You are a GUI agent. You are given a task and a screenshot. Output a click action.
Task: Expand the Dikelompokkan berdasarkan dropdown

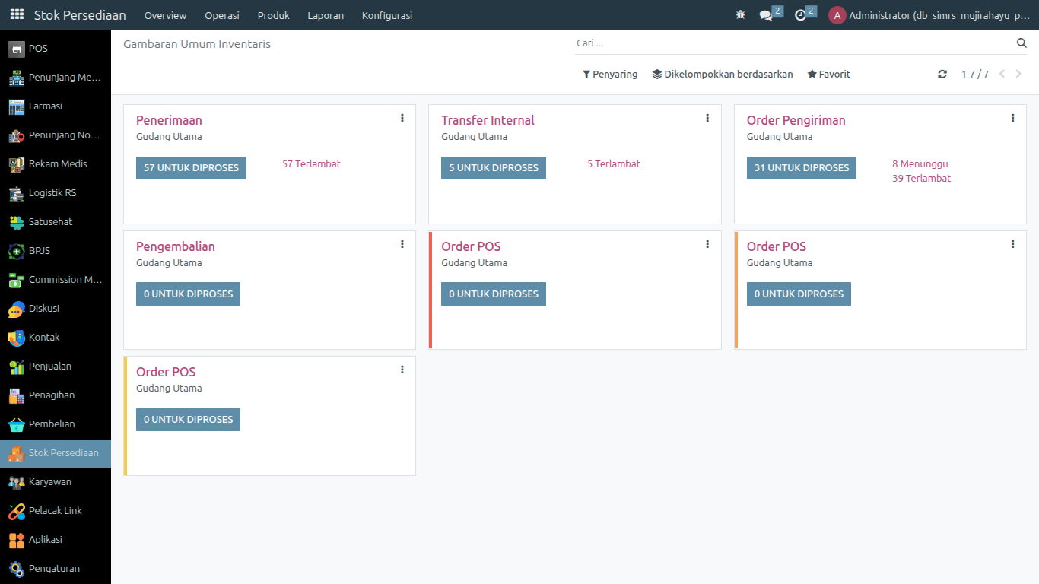point(723,75)
